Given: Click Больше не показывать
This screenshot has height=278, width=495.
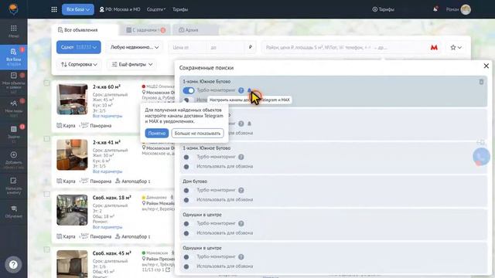Looking at the screenshot, I should tap(198, 134).
